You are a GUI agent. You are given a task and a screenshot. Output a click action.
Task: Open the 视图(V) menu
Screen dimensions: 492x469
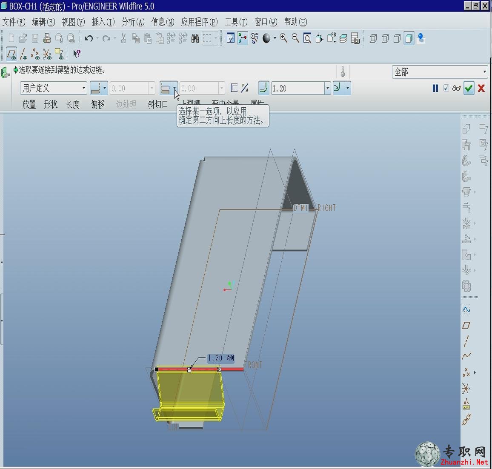click(74, 22)
